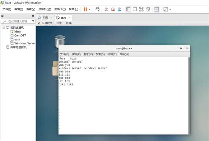This screenshot has width=209, height=141.
Task: Click the 'centos7 centos7' terminal line
Action: tap(71, 62)
